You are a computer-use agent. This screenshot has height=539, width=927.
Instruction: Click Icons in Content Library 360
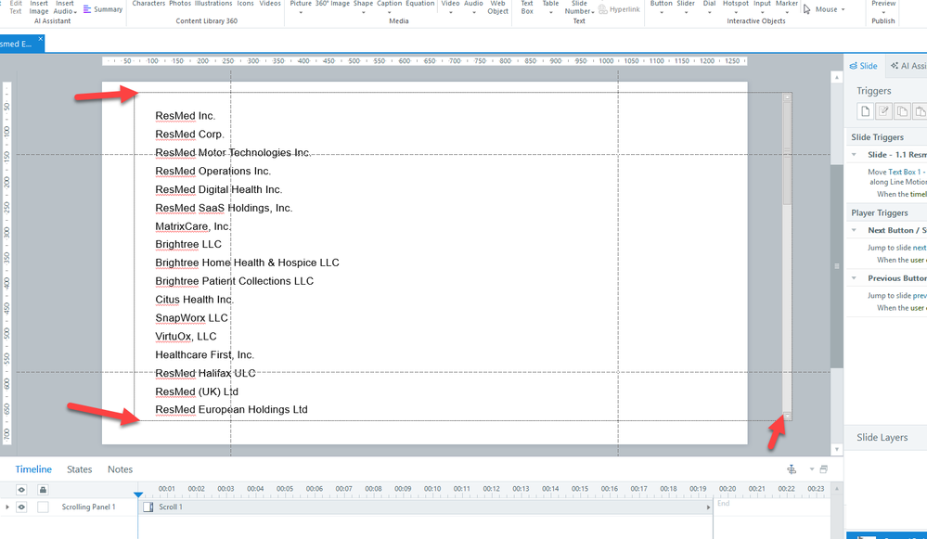[x=245, y=4]
